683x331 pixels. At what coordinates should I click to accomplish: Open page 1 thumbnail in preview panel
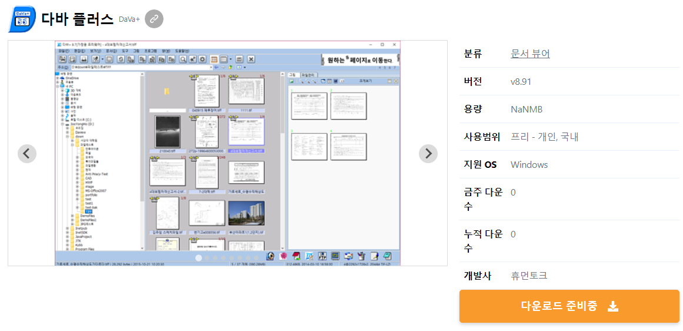pos(309,106)
